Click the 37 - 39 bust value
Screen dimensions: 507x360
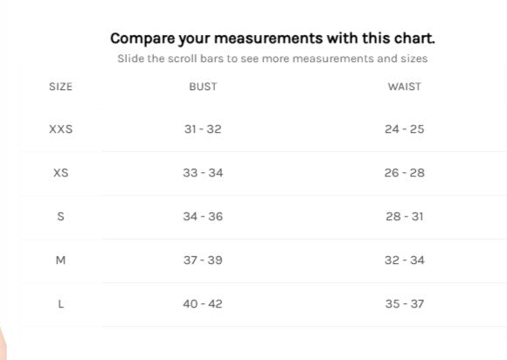point(203,260)
